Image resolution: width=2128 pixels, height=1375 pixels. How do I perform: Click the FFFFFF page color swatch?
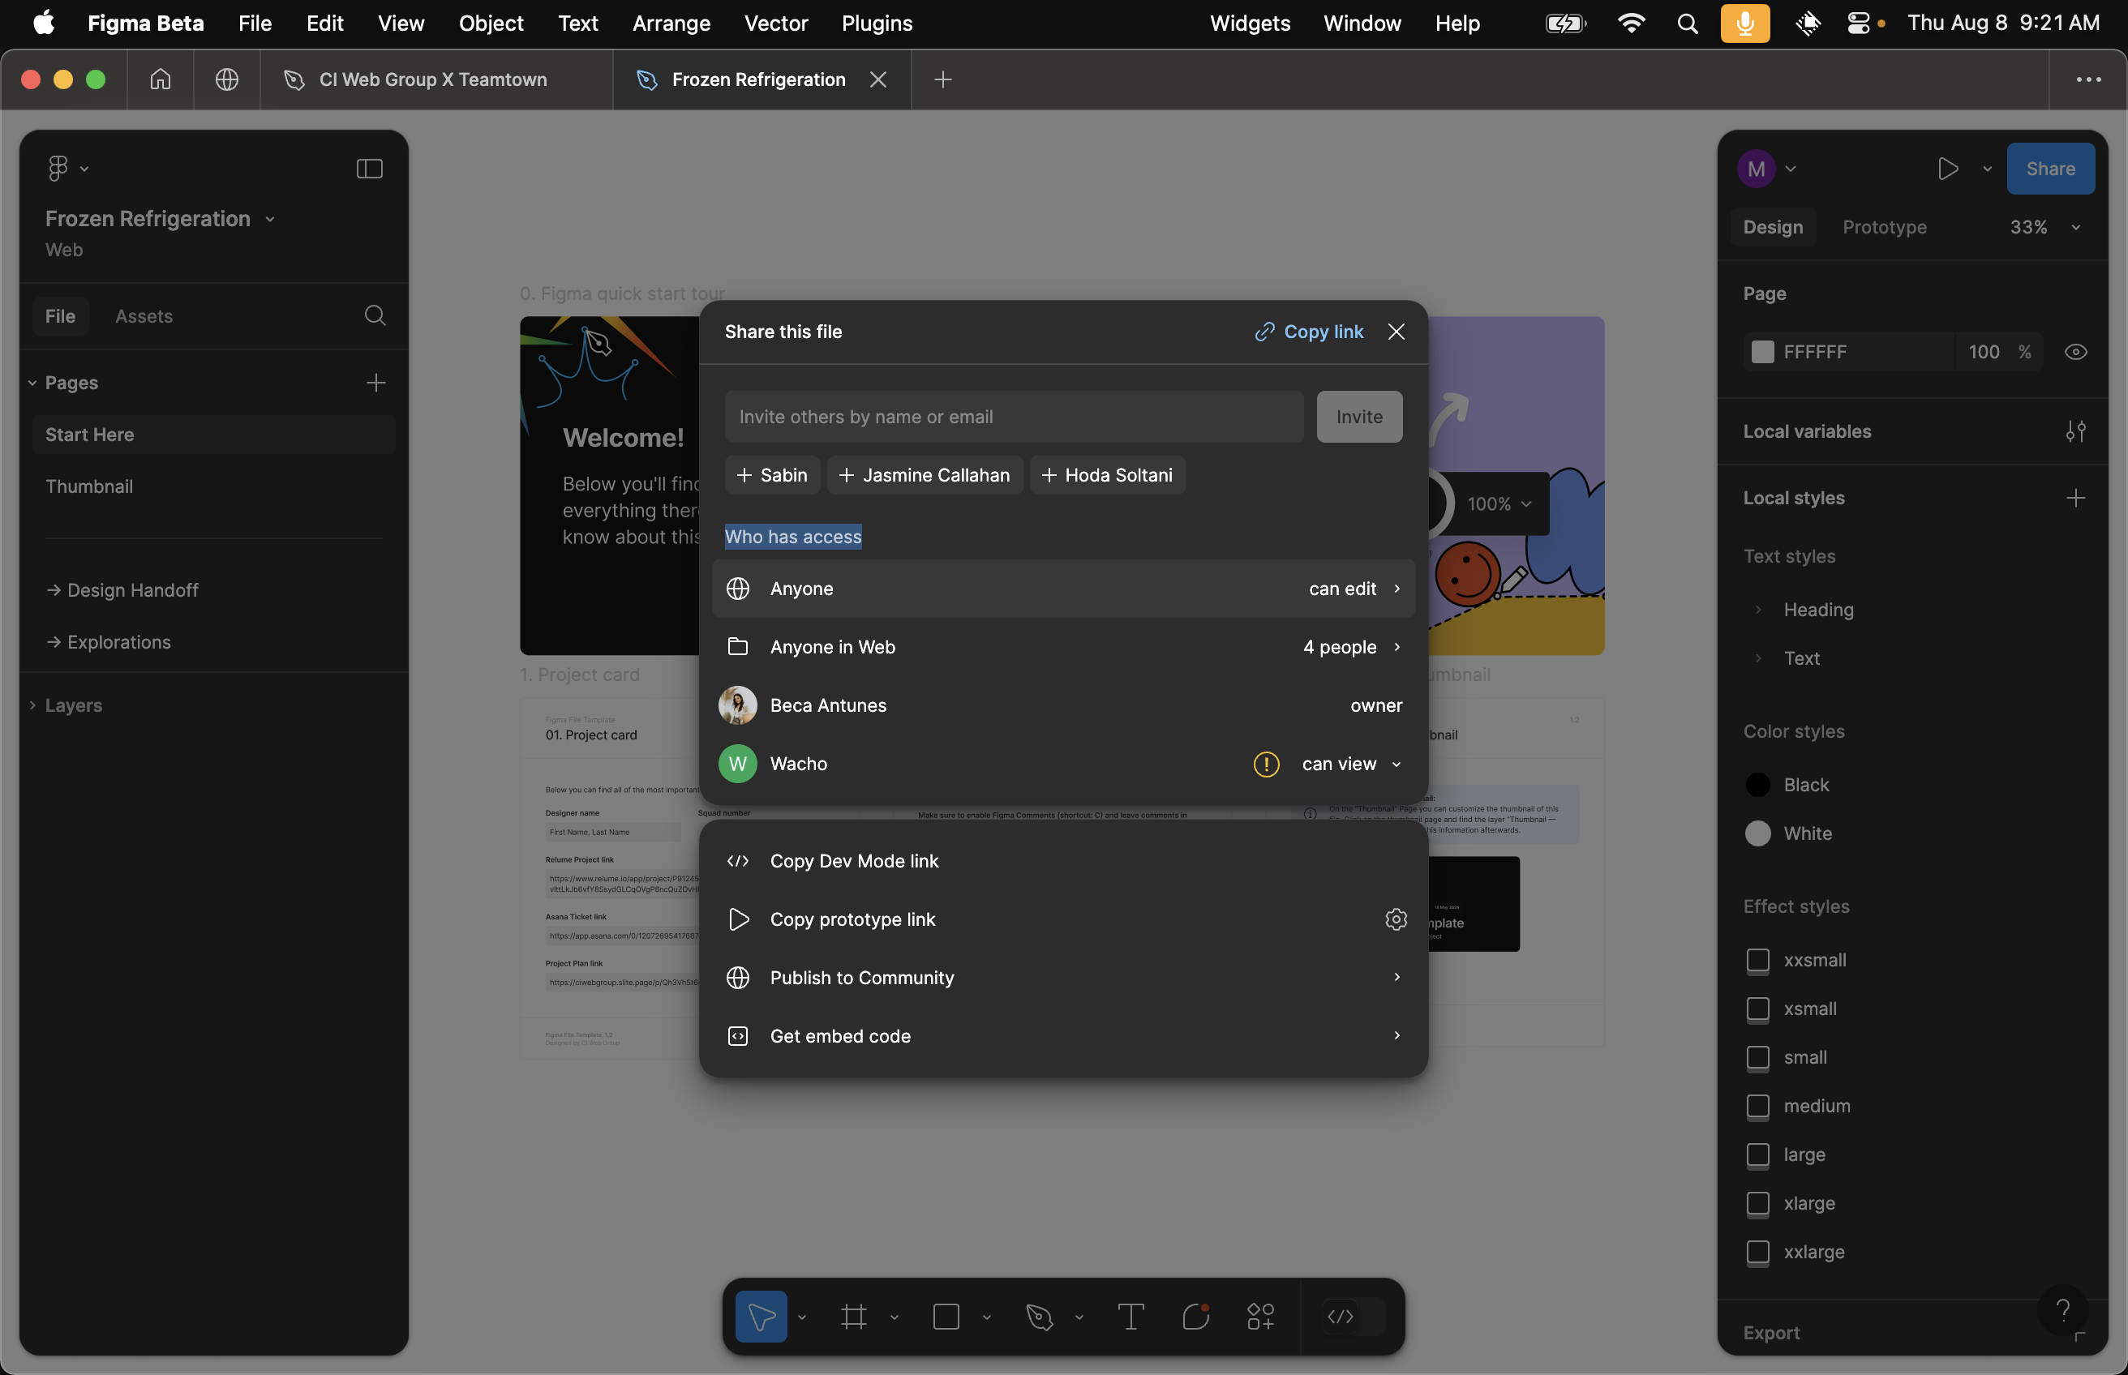click(x=1762, y=352)
